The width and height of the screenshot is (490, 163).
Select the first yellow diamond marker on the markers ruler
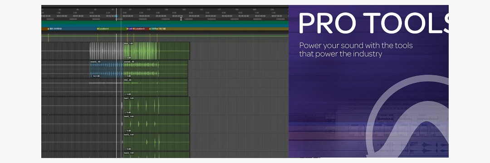[x=49, y=29]
